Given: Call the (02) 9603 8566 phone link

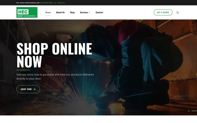Looking at the screenshot, I should coord(46,3).
